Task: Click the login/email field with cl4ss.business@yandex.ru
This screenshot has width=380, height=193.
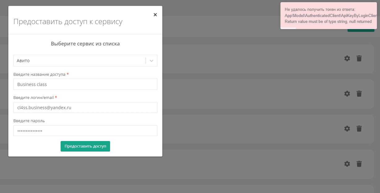Action: (85, 108)
